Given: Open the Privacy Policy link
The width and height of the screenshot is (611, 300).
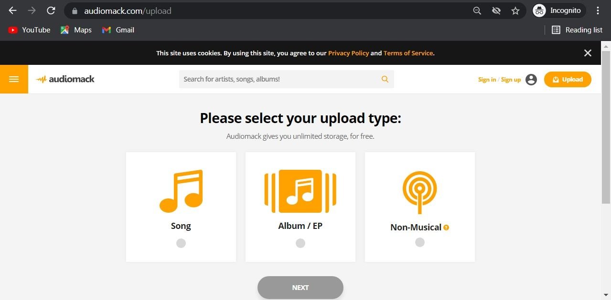Looking at the screenshot, I should tap(348, 53).
